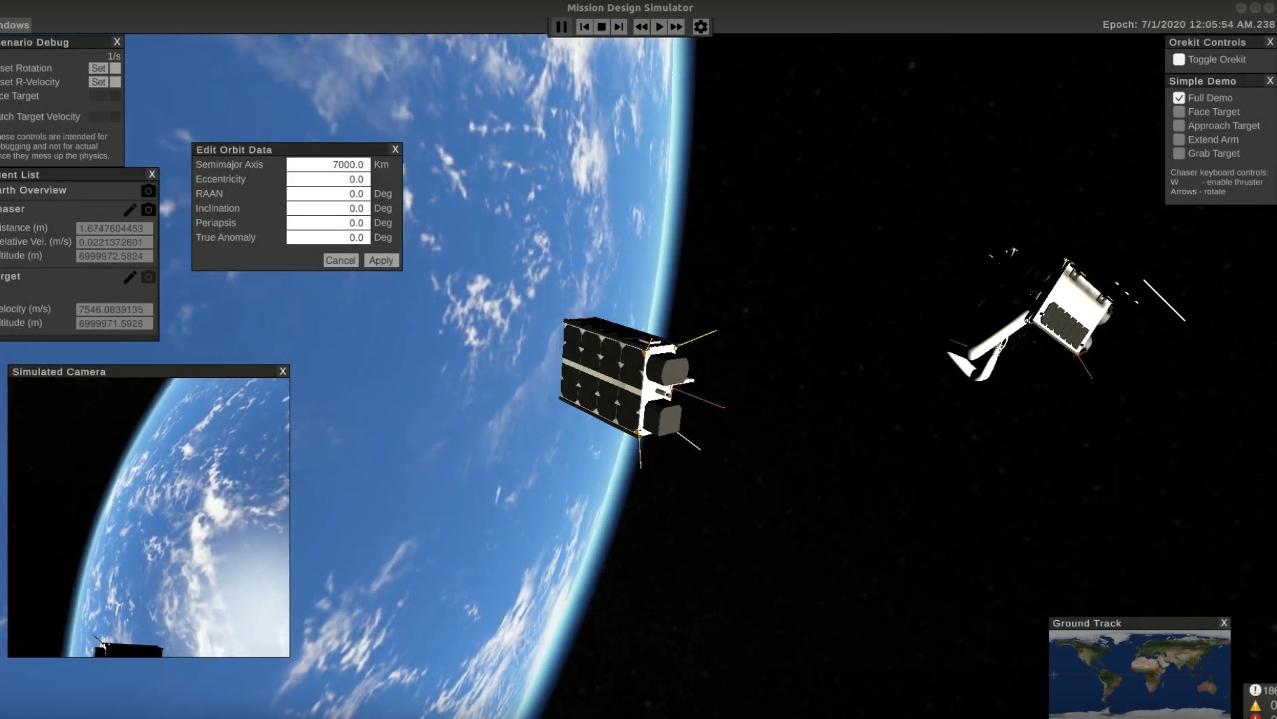Click the fast-forward playback button
1277x719 pixels.
coord(676,27)
